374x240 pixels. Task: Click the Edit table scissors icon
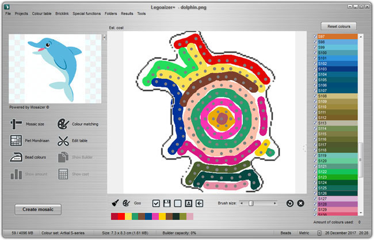[x=63, y=140]
